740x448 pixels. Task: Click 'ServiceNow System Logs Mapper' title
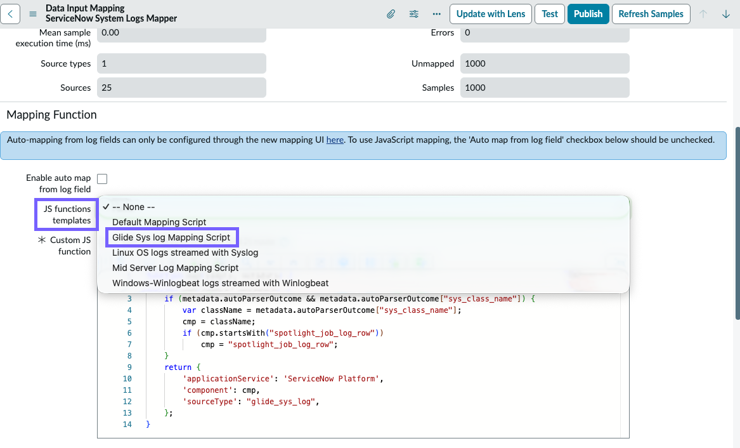click(x=111, y=18)
